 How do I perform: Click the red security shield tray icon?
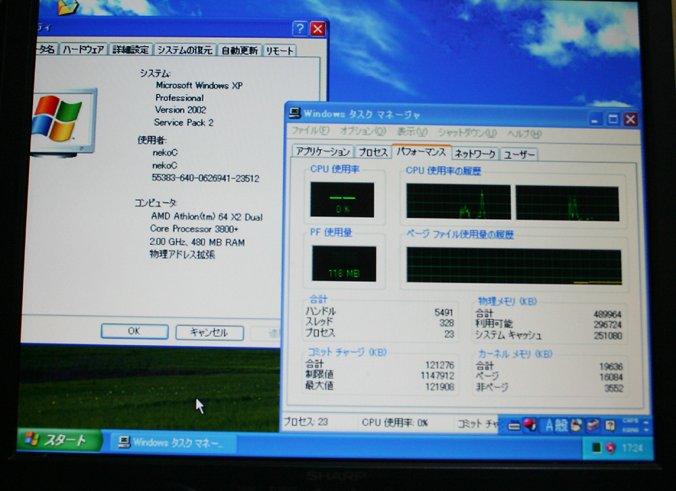[610, 448]
